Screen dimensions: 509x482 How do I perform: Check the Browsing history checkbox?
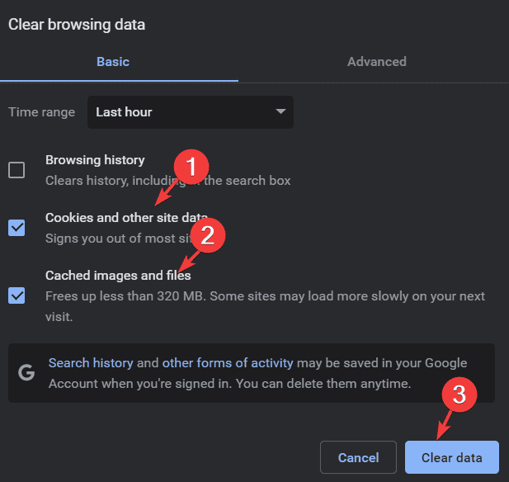point(16,170)
